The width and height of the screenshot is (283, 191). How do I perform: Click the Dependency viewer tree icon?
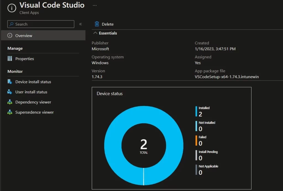point(10,102)
